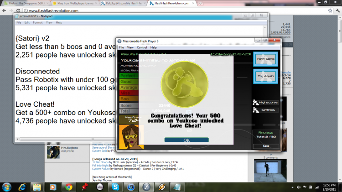Open the taskbar clock showing 12:50 PM
This screenshot has height=192, width=342.
point(329,187)
